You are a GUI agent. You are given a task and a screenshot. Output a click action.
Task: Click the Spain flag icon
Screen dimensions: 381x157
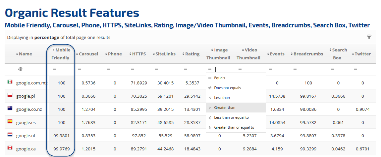10,121
